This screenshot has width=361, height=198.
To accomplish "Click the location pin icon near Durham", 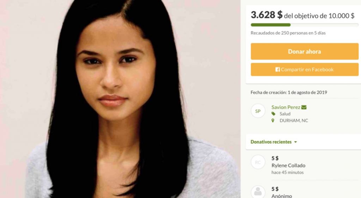I will click(273, 120).
